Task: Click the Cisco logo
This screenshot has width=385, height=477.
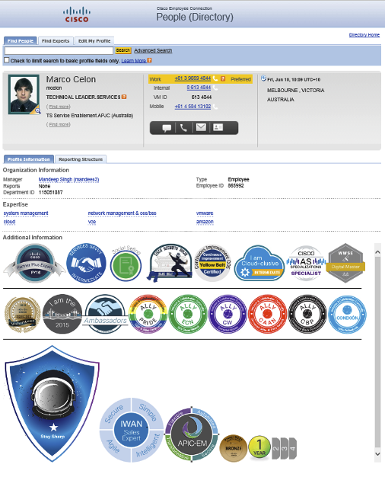Action: (77, 14)
